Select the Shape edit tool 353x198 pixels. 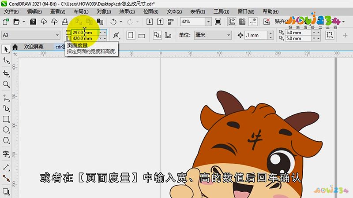tap(6, 60)
